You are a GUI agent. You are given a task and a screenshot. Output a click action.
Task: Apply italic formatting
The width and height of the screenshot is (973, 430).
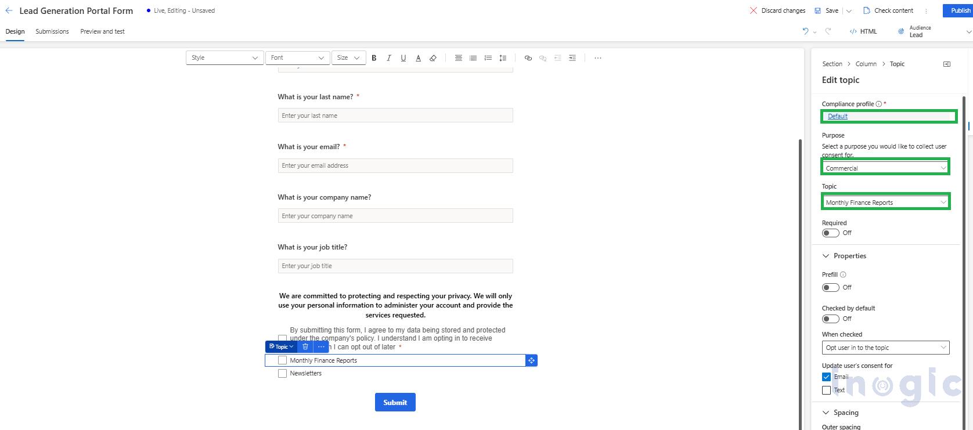coord(389,58)
